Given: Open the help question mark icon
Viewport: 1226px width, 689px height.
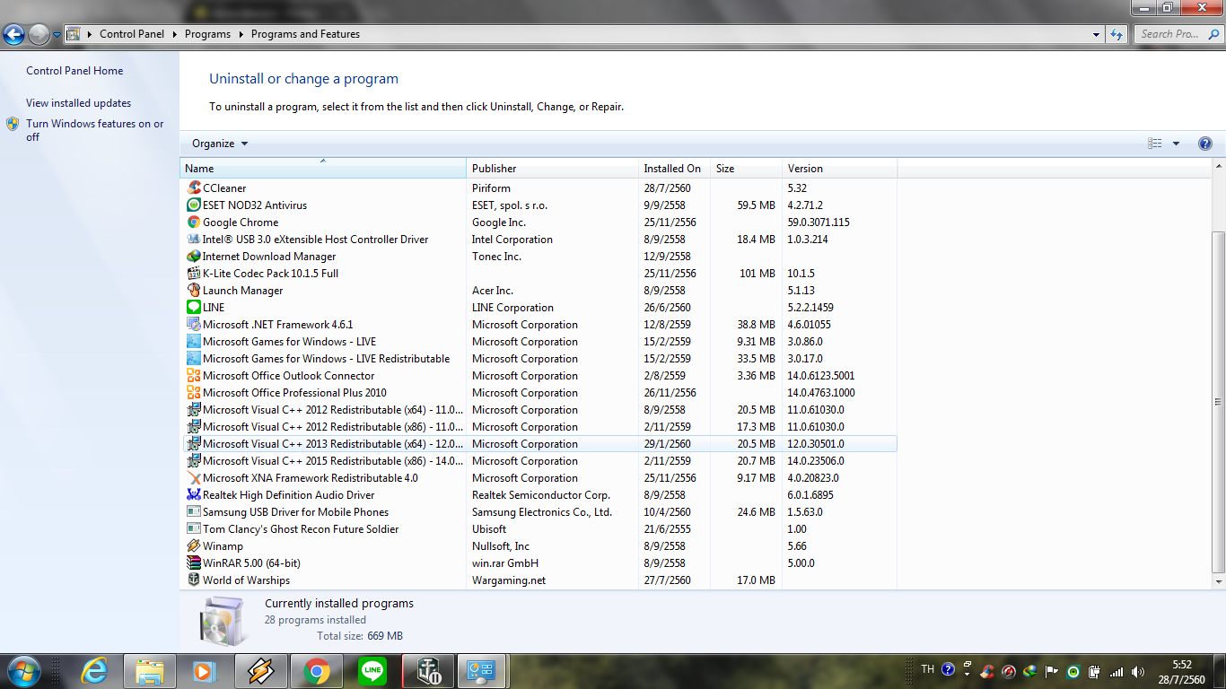Looking at the screenshot, I should [1204, 144].
